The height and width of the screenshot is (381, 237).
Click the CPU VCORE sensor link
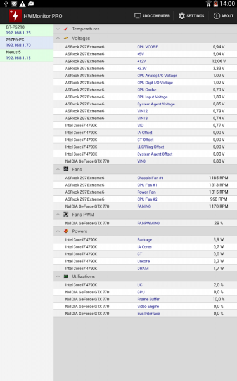tap(147, 47)
